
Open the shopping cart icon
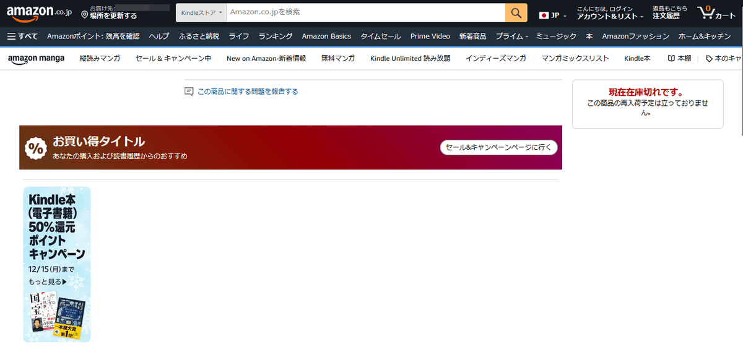point(716,12)
